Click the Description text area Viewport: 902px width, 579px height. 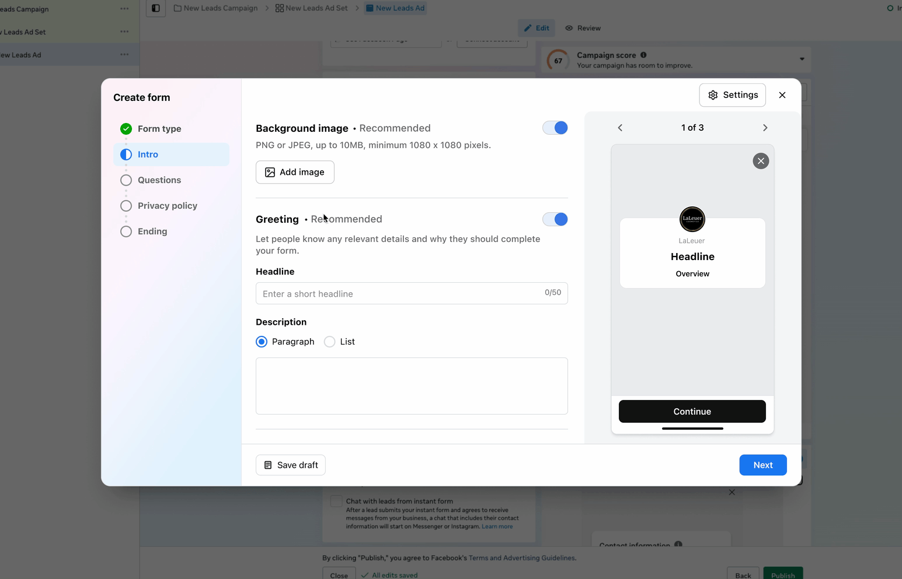coord(412,386)
